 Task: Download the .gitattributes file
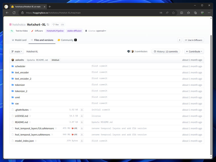click(x=82, y=110)
